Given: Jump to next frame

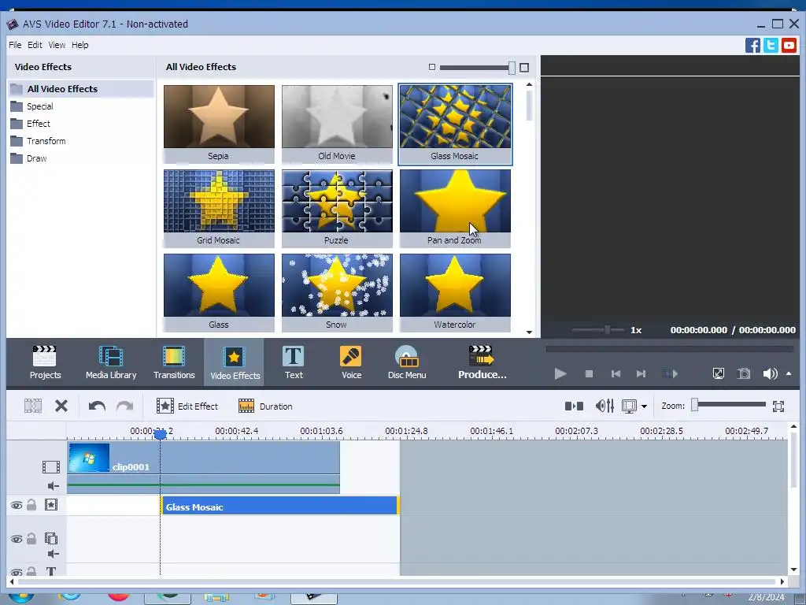Looking at the screenshot, I should (641, 373).
